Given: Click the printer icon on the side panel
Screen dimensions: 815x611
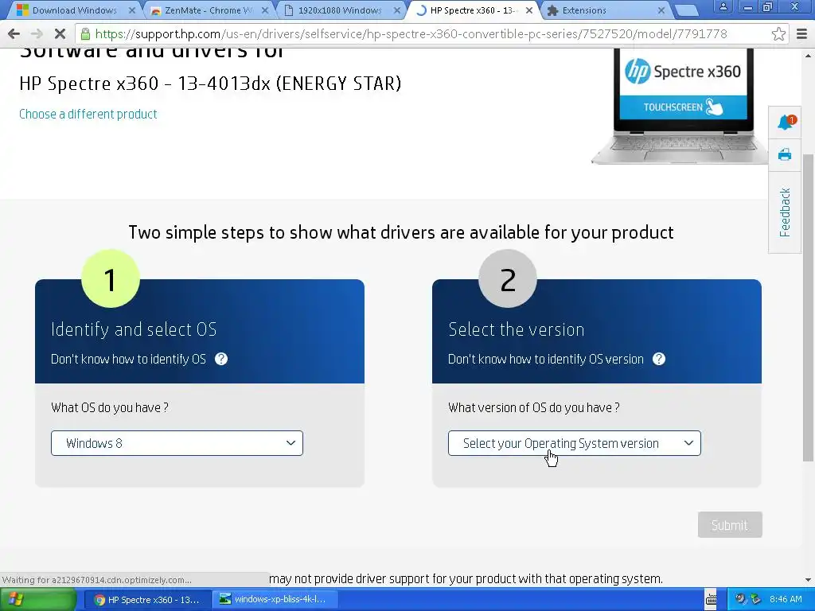Looking at the screenshot, I should (785, 155).
